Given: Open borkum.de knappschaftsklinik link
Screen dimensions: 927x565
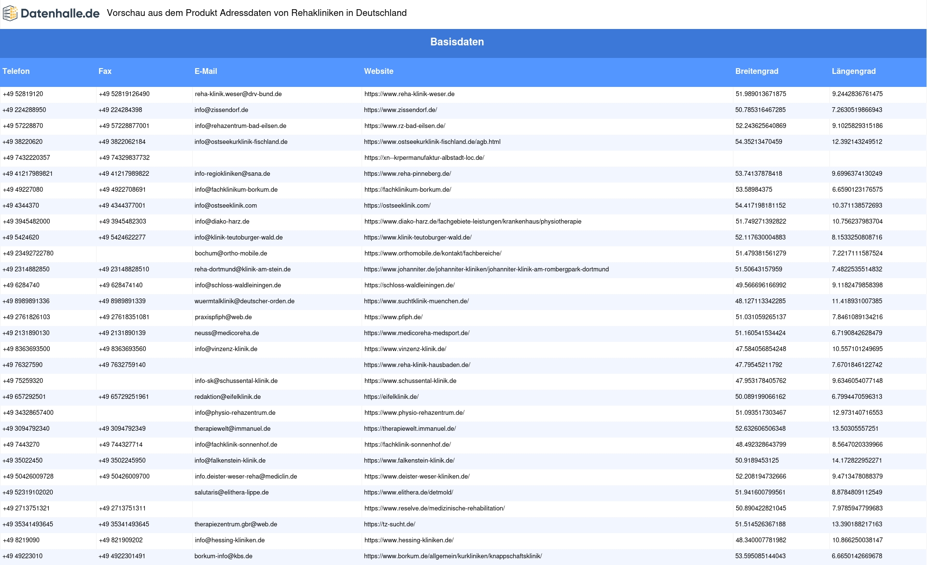Looking at the screenshot, I should pos(453,556).
